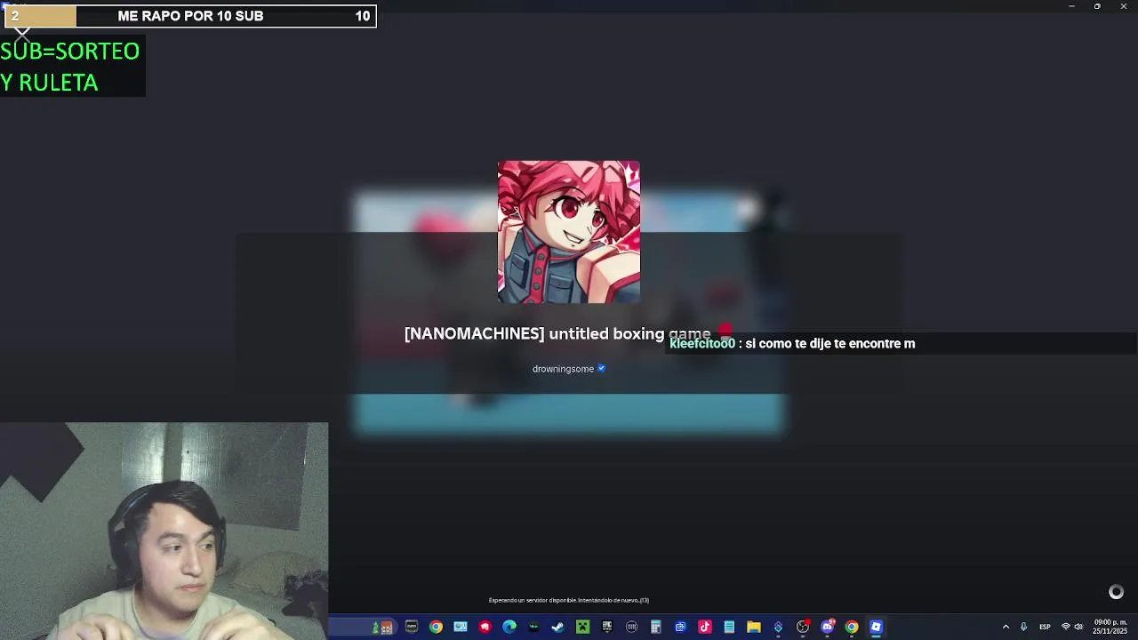Open the Notepad taskbar icon
Viewport: 1138px width, 640px height.
[729, 627]
